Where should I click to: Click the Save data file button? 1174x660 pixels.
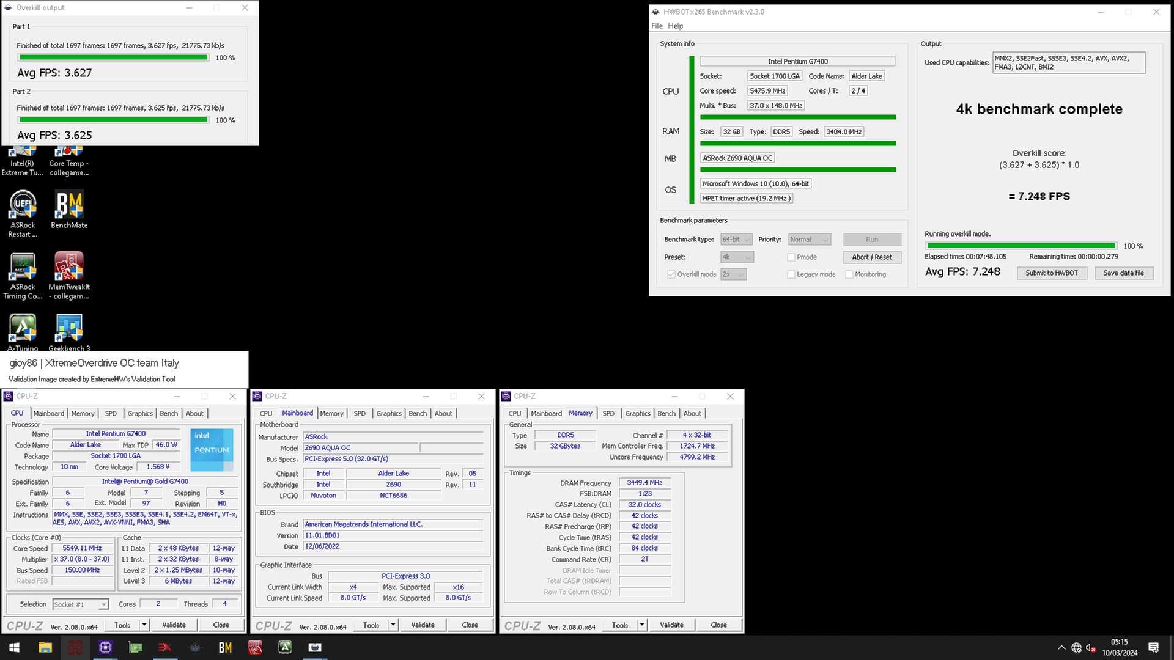(x=1124, y=273)
